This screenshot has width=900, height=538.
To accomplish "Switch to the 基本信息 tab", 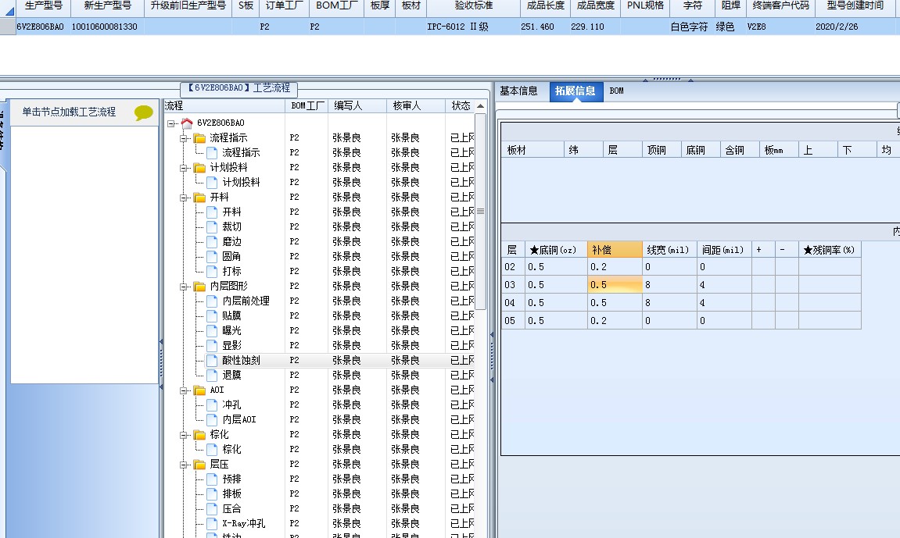I will click(518, 91).
